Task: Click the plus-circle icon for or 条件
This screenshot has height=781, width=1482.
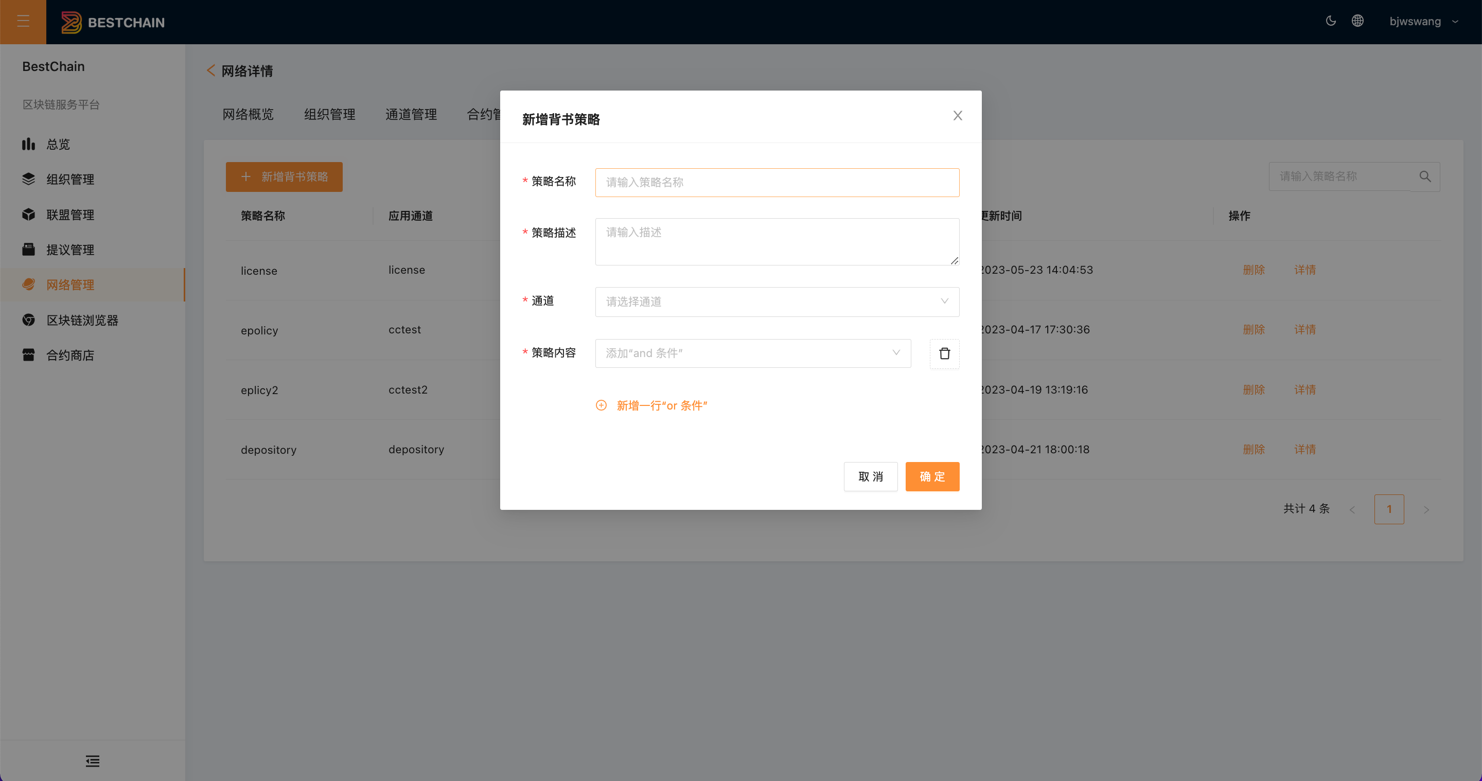Action: pyautogui.click(x=601, y=405)
